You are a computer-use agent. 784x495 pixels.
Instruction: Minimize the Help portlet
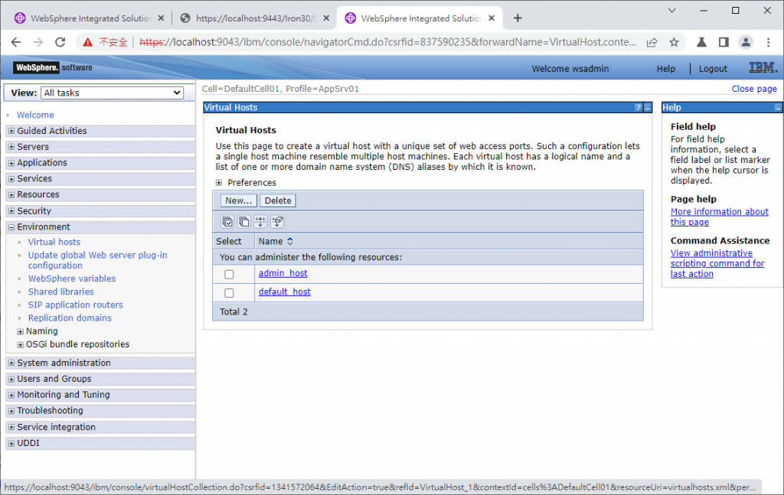point(778,107)
